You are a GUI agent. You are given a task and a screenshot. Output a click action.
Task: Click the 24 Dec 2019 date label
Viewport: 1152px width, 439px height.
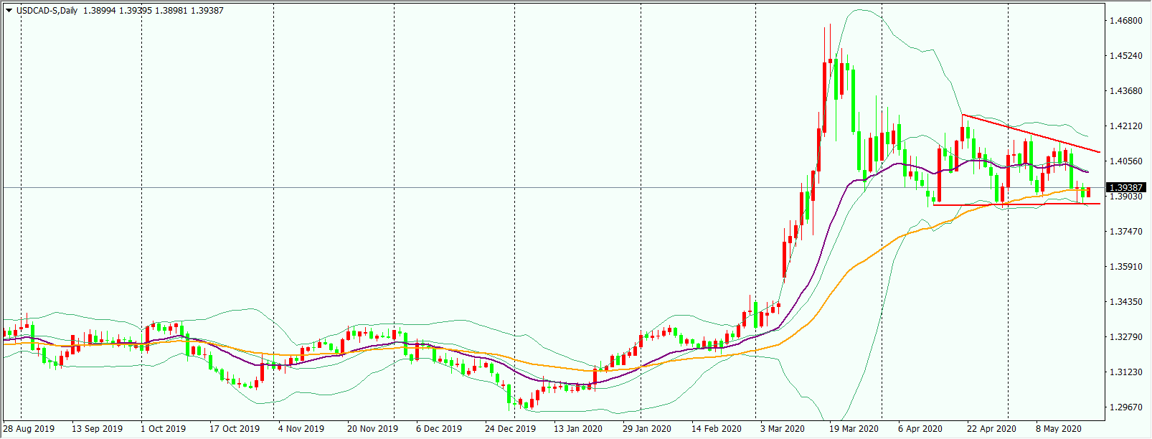[x=510, y=429]
